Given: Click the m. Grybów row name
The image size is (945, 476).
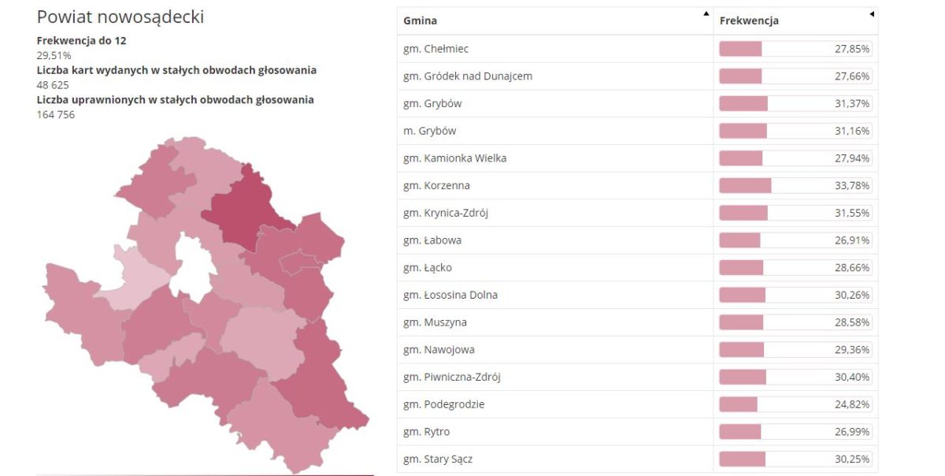Looking at the screenshot, I should (x=429, y=131).
